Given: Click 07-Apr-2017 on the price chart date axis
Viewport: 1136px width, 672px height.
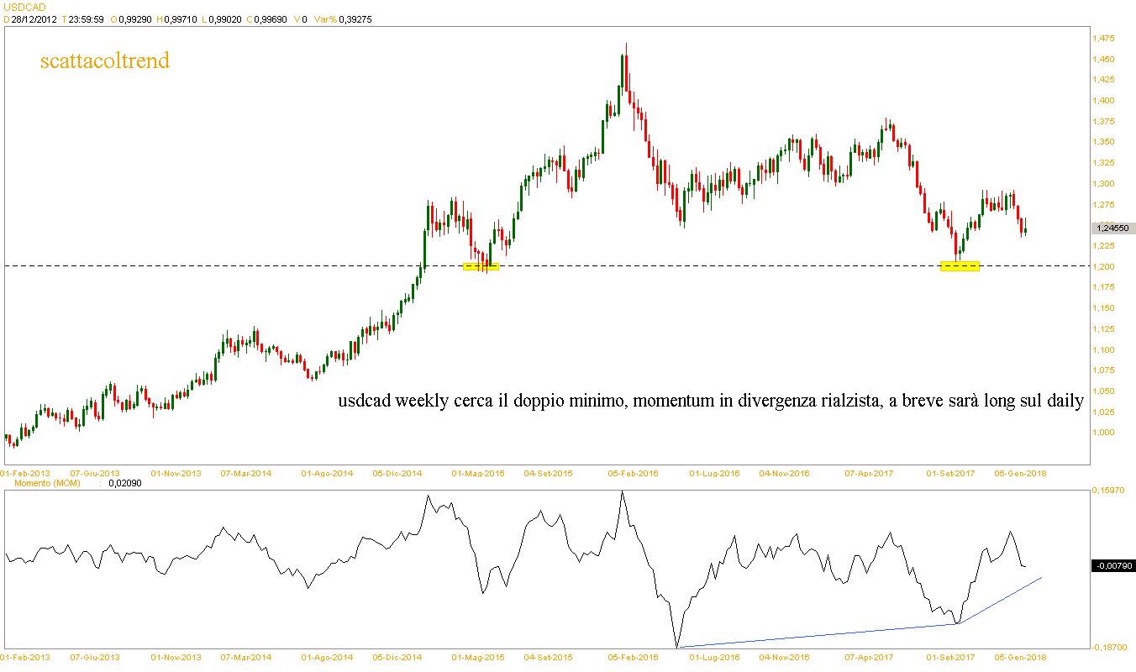Looking at the screenshot, I should click(x=870, y=473).
